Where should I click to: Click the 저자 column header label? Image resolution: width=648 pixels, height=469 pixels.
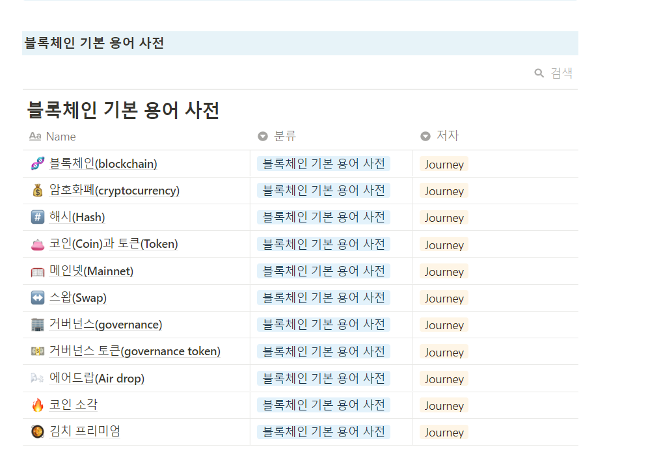448,135
